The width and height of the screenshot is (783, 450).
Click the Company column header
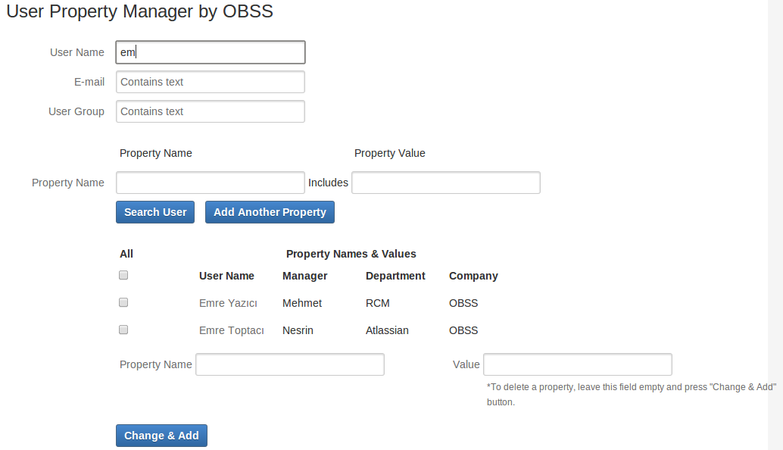[473, 276]
